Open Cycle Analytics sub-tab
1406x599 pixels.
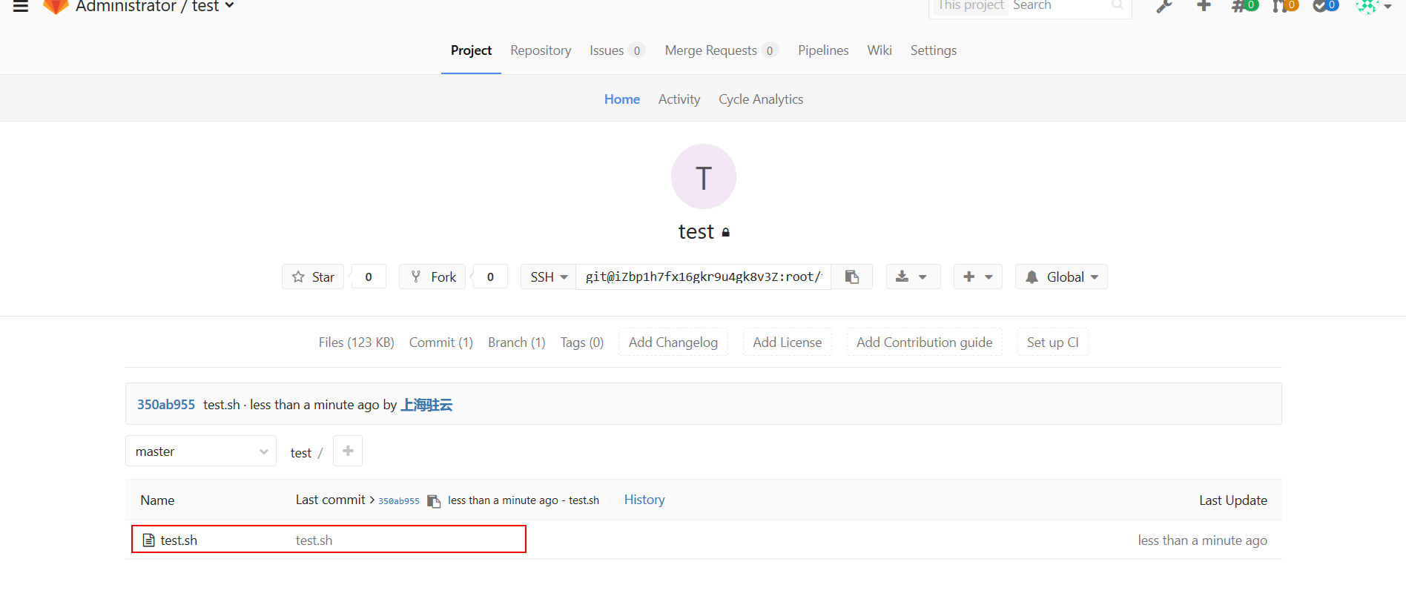[x=761, y=99]
